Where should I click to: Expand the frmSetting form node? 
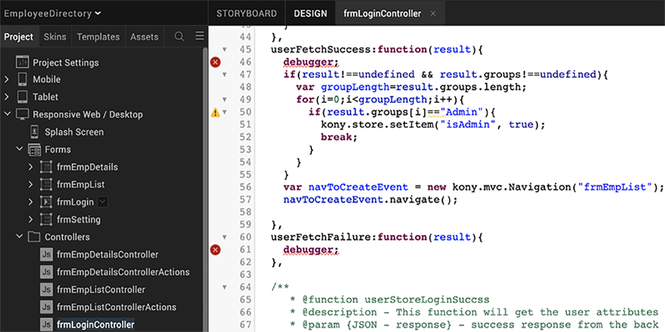pyautogui.click(x=31, y=220)
